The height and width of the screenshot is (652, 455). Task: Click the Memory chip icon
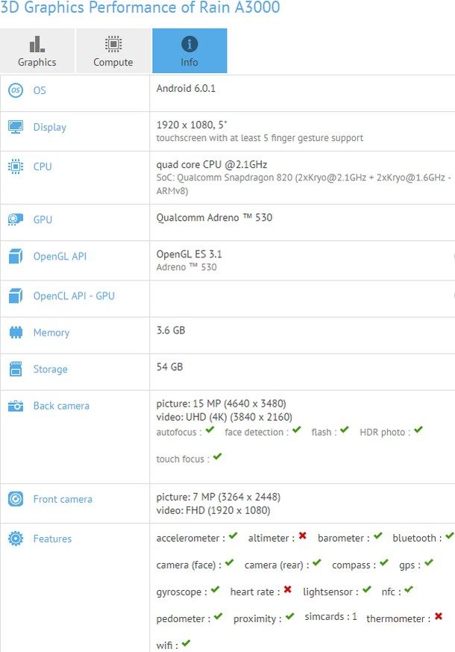15,333
